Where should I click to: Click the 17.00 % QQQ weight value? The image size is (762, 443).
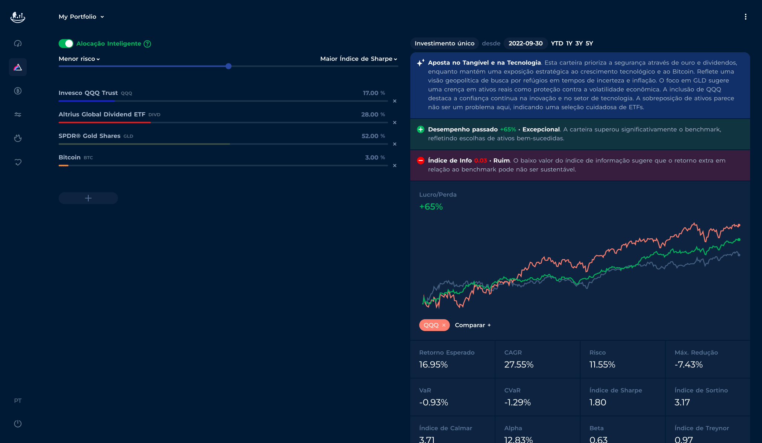[x=374, y=93]
